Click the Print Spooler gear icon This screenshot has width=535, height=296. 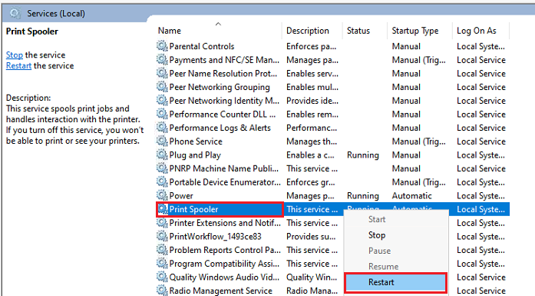(x=163, y=209)
